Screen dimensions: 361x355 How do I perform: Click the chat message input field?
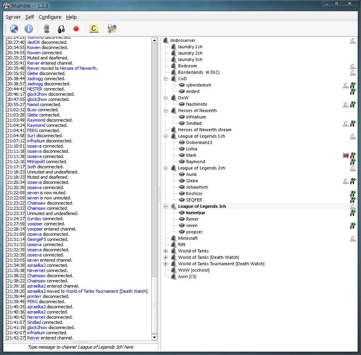pos(80,347)
